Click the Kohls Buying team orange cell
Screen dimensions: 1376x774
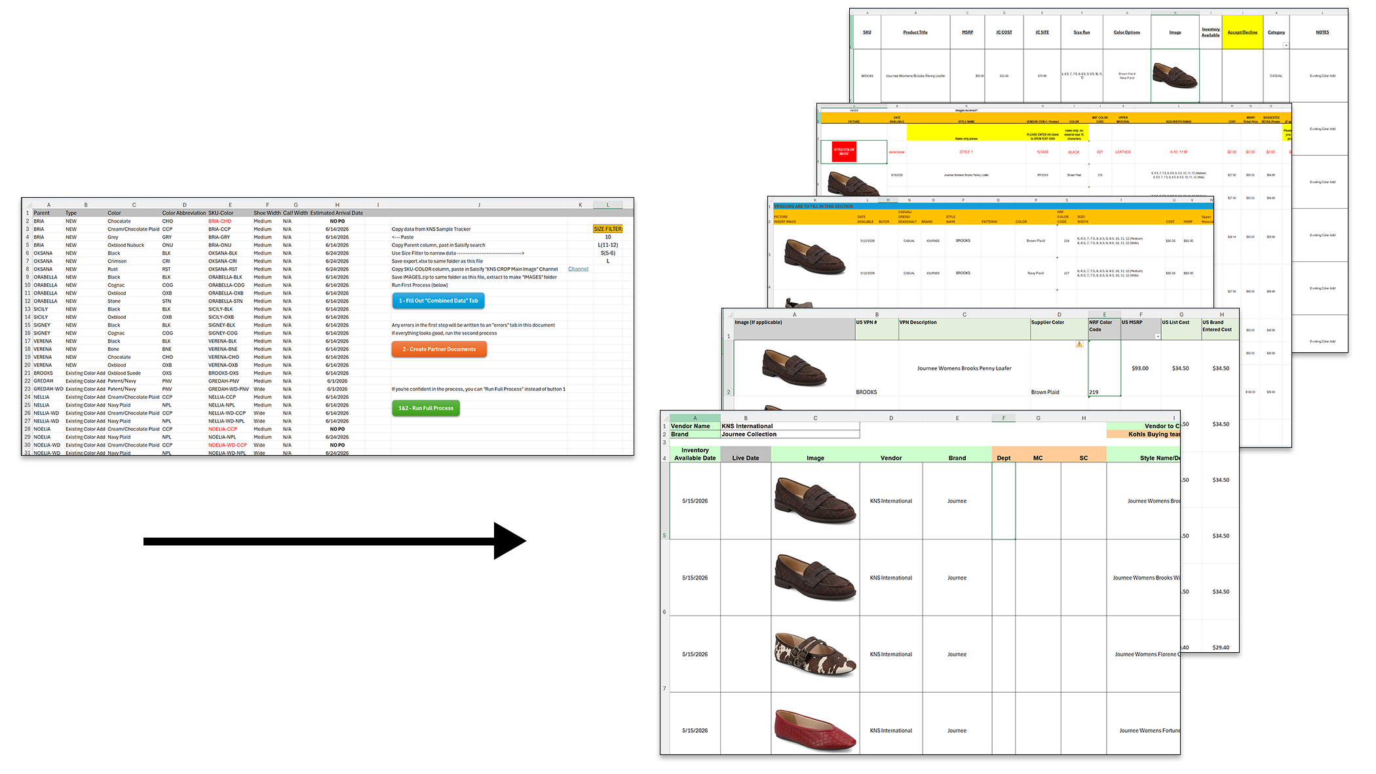click(x=1143, y=434)
